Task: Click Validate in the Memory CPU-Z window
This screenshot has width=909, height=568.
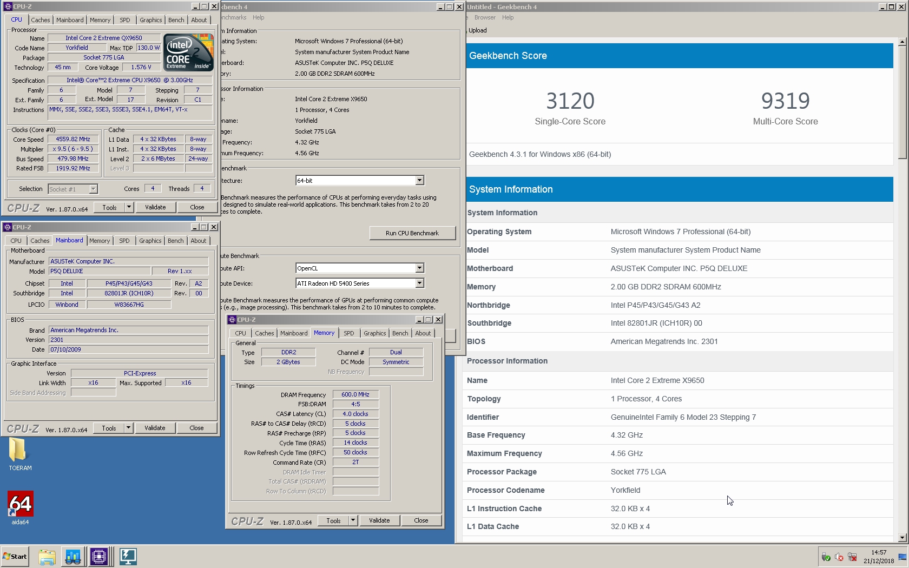Action: [379, 520]
